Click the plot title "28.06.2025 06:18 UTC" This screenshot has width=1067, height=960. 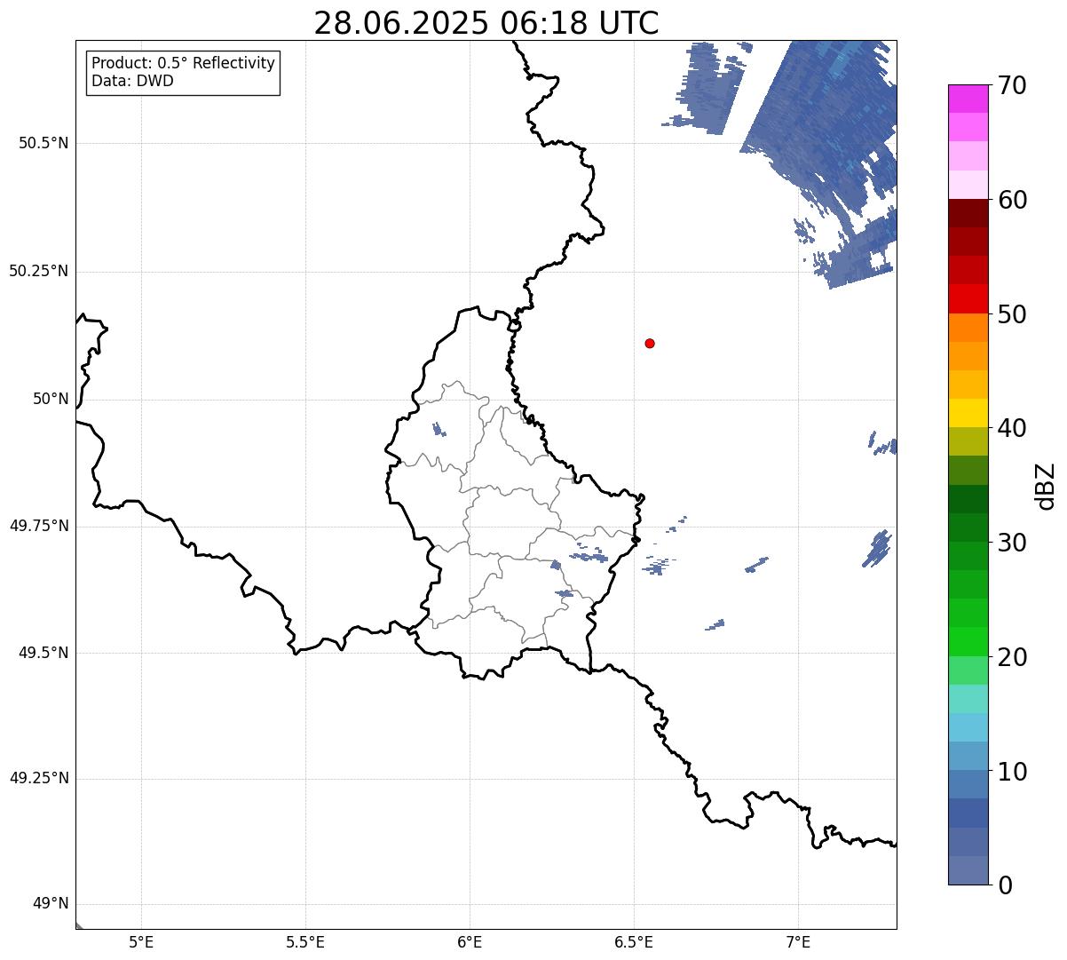(x=486, y=23)
